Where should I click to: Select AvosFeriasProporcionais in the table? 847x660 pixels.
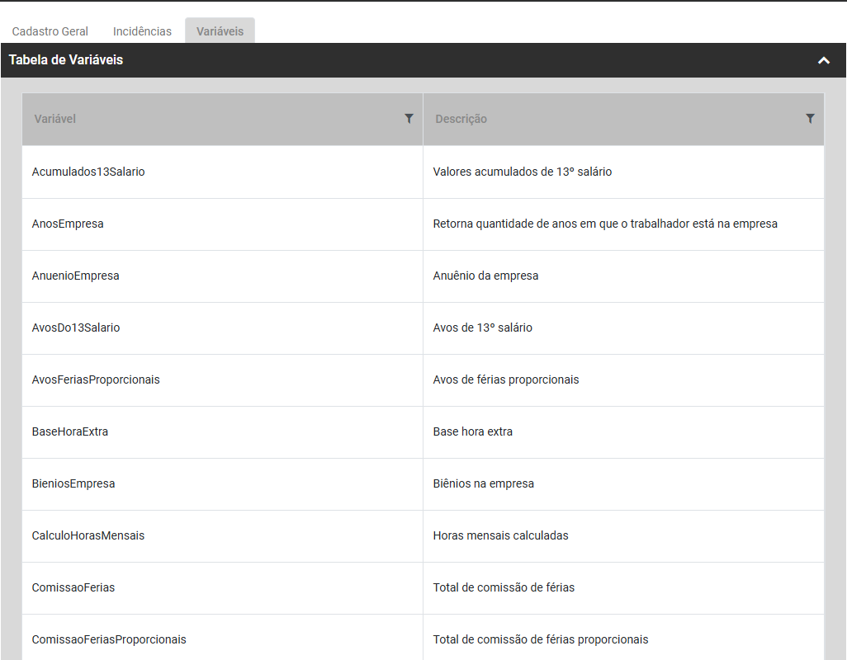(96, 379)
